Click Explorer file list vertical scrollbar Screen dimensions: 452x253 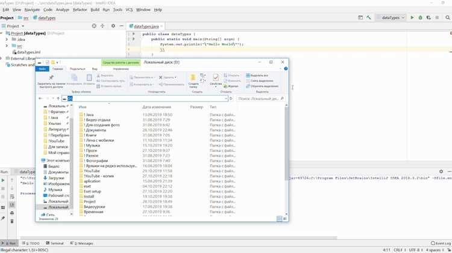[x=286, y=144]
